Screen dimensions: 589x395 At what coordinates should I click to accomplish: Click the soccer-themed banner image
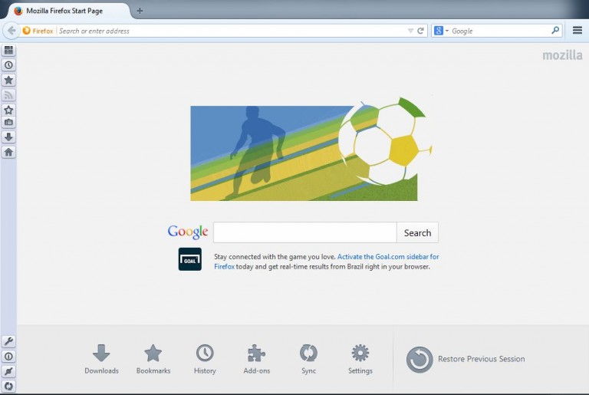(311, 150)
